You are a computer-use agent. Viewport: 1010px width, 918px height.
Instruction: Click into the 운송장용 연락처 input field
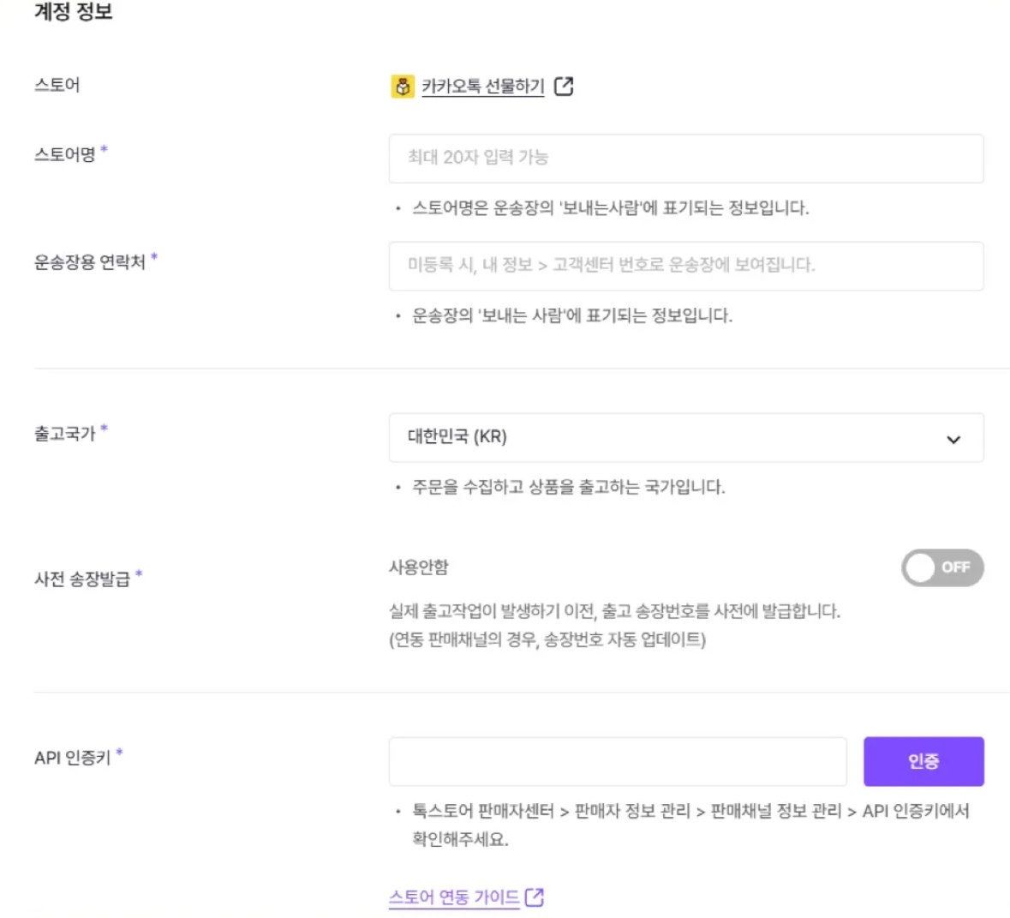click(686, 267)
